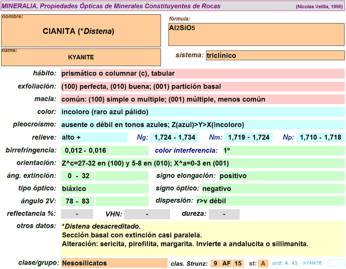The height and width of the screenshot is (269, 346).
Task: Click the exfoliación field
Action: point(202,87)
